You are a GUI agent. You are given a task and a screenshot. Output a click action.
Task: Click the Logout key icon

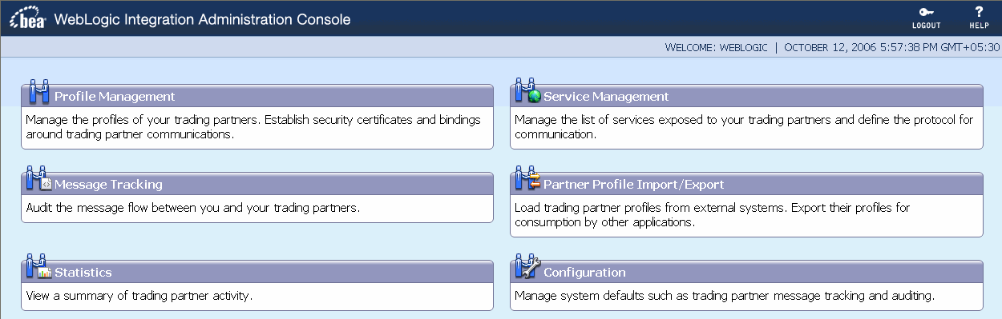pyautogui.click(x=926, y=12)
